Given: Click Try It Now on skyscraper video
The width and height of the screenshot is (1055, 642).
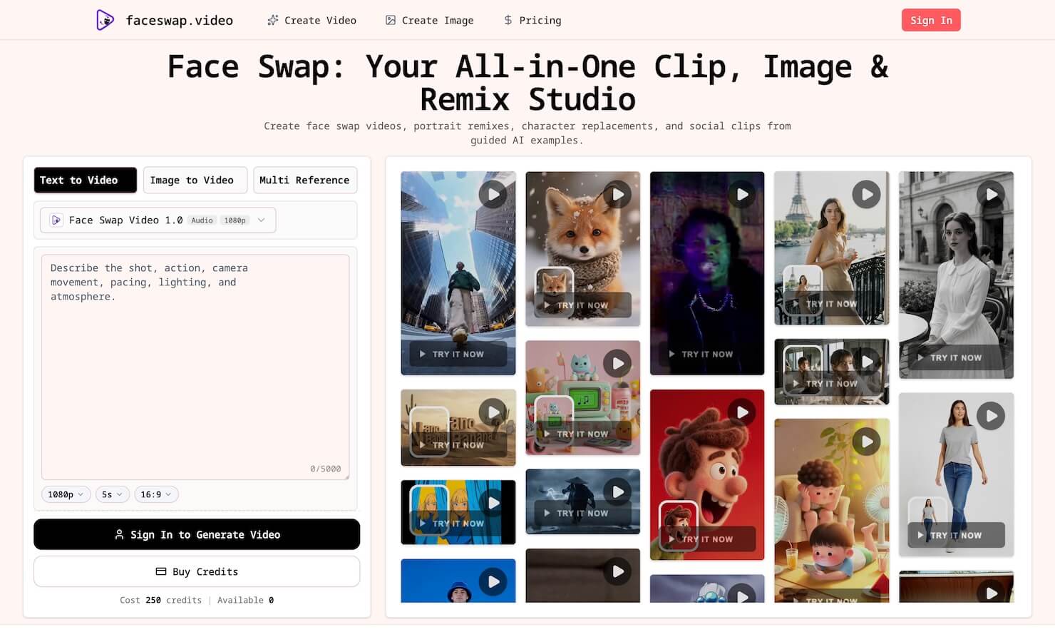Looking at the screenshot, I should click(458, 354).
